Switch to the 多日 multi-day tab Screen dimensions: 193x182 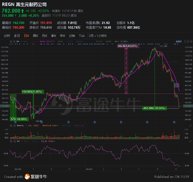pos(17,36)
